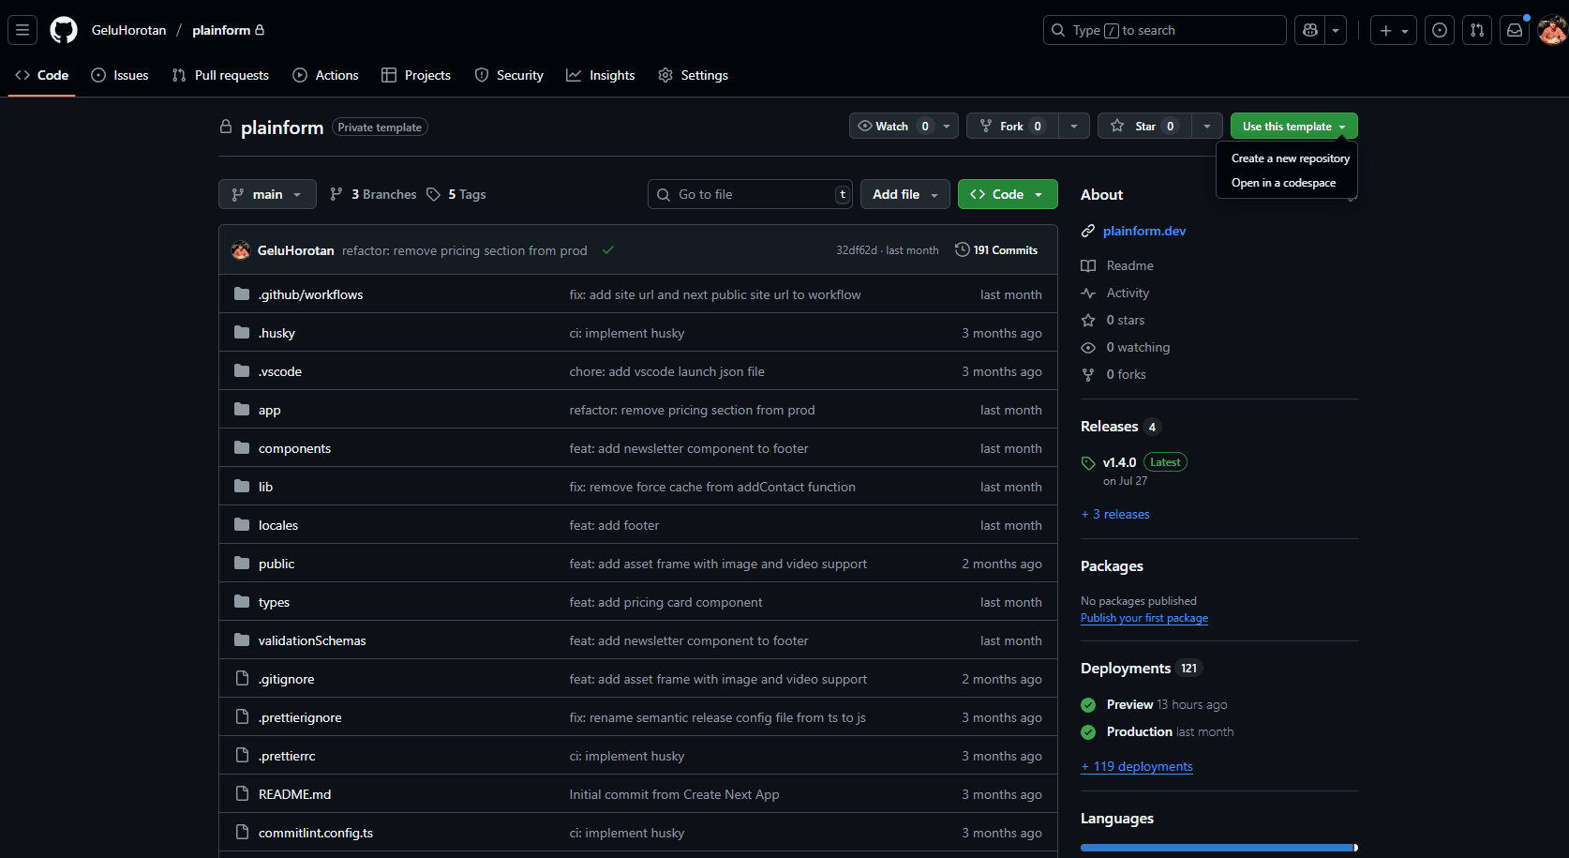
Task: Open the hamburger navigation menu
Action: pyautogui.click(x=22, y=30)
